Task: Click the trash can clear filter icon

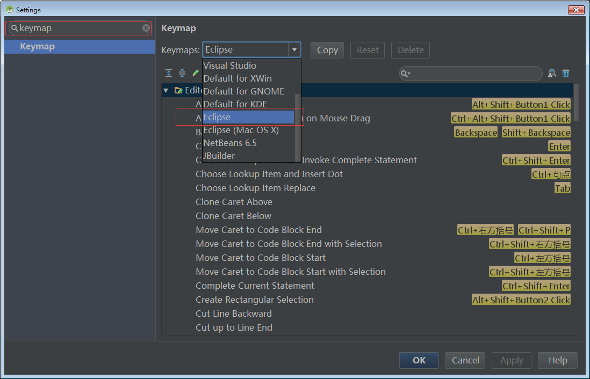Action: tap(565, 74)
